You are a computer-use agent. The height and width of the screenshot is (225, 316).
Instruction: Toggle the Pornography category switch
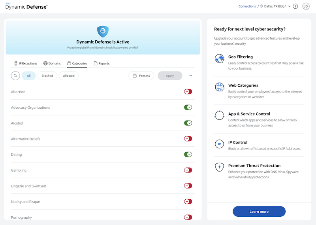[188, 217]
